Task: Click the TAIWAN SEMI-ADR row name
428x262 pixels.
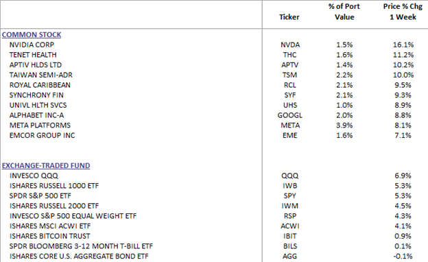Action: [x=41, y=75]
